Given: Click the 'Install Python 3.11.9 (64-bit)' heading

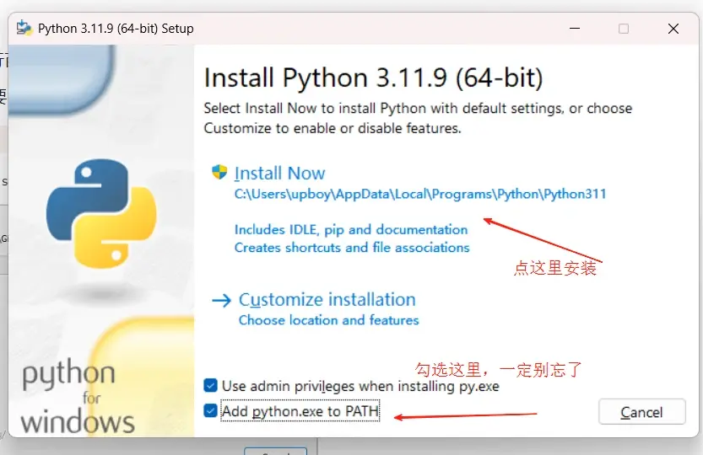Looking at the screenshot, I should pyautogui.click(x=373, y=78).
